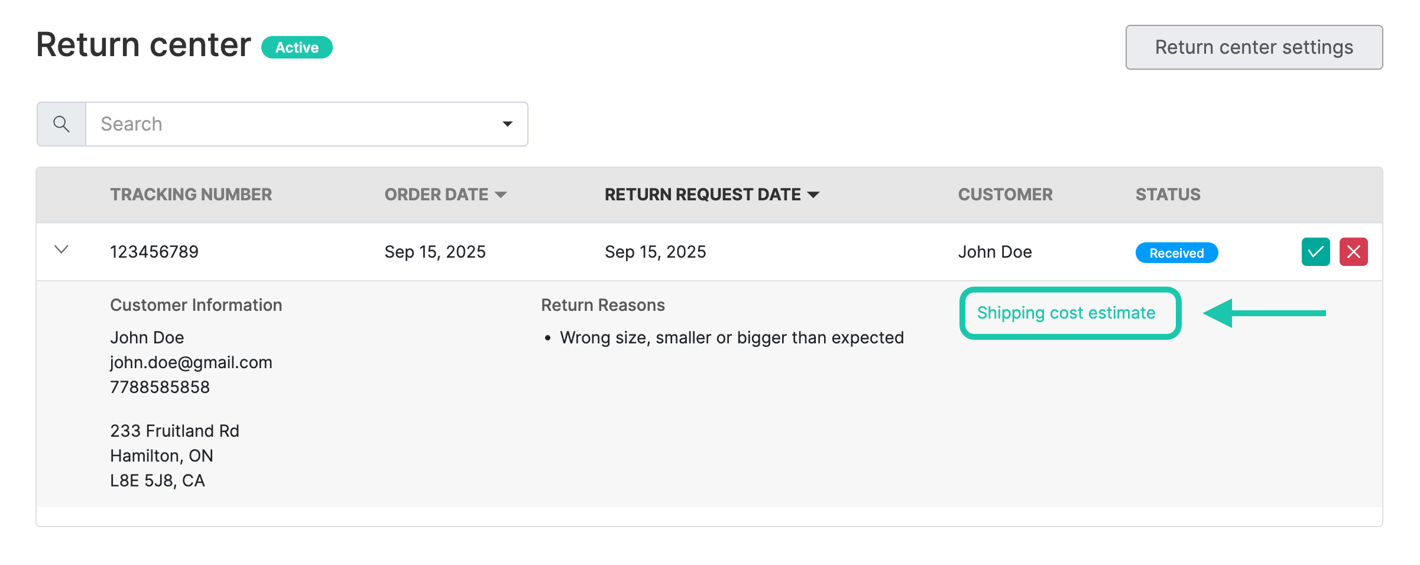This screenshot has height=565, width=1420.
Task: Click the Wrong size return reason text
Action: (x=731, y=337)
